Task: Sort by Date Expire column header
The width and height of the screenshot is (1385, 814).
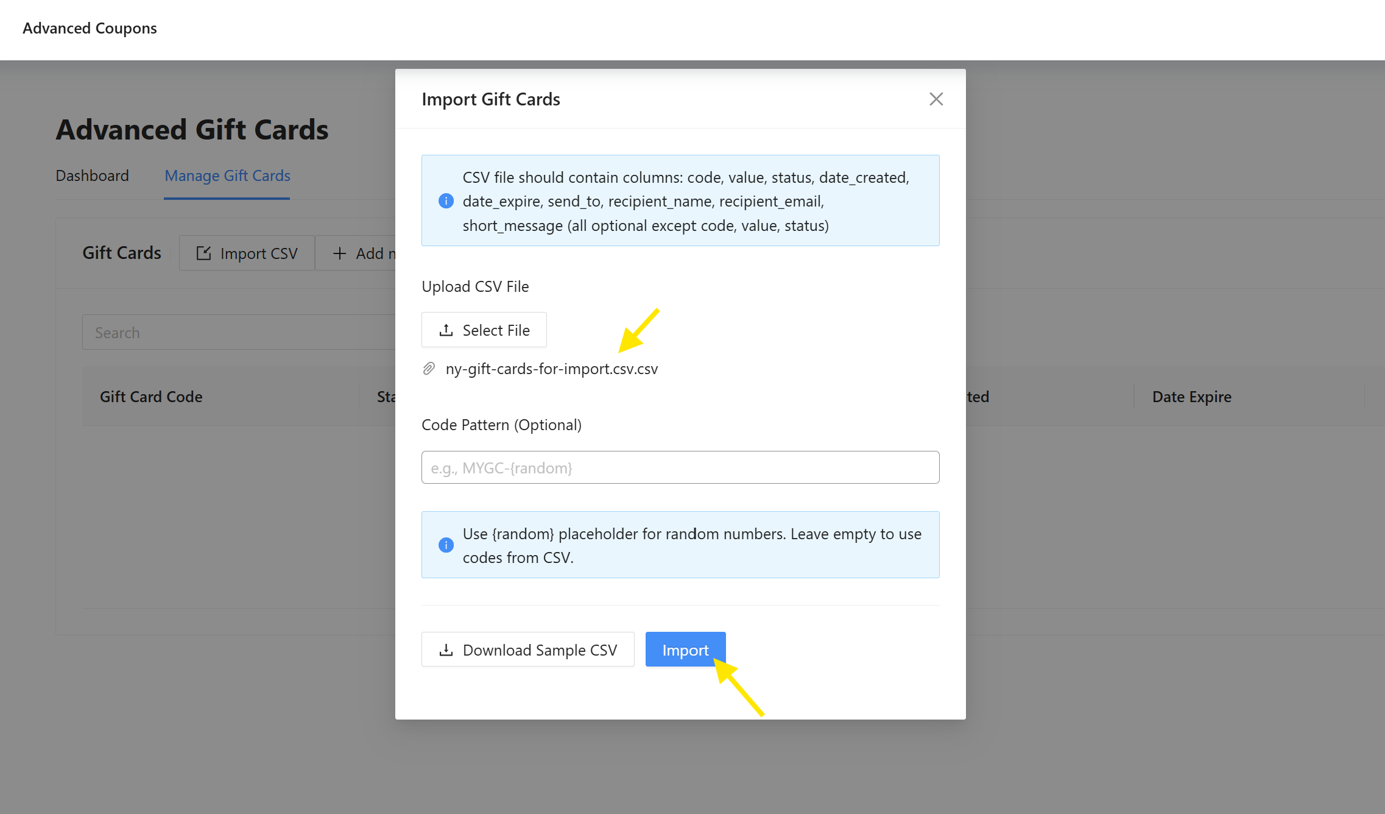Action: 1191,397
